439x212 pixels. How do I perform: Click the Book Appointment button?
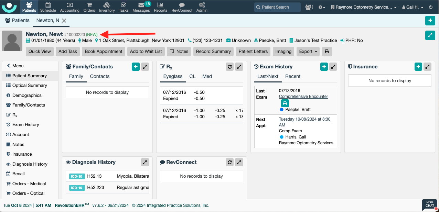[x=104, y=52]
